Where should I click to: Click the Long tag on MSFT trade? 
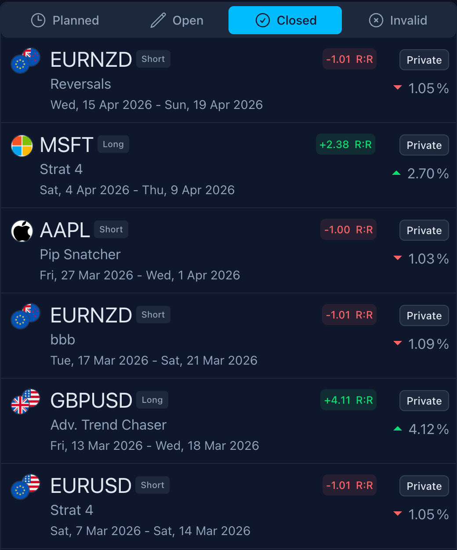[x=113, y=144]
